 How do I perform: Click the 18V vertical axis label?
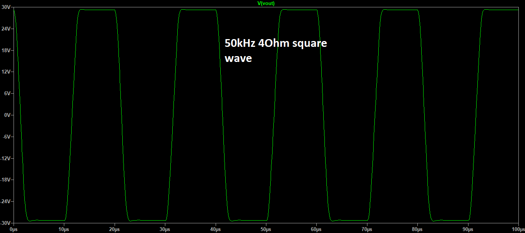coord(5,50)
